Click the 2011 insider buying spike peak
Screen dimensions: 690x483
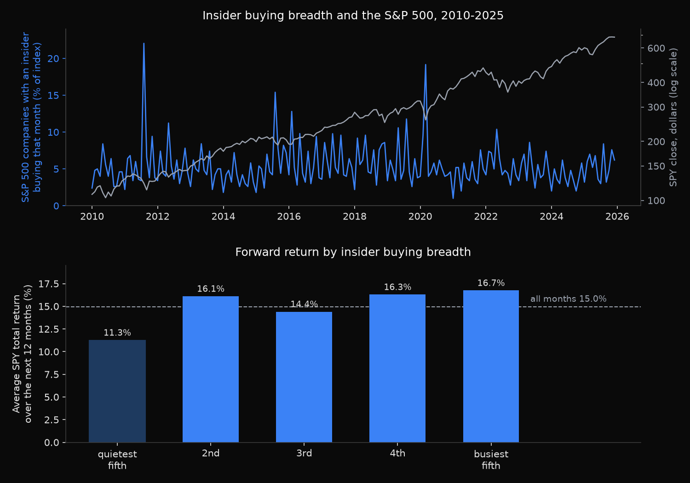coord(144,44)
